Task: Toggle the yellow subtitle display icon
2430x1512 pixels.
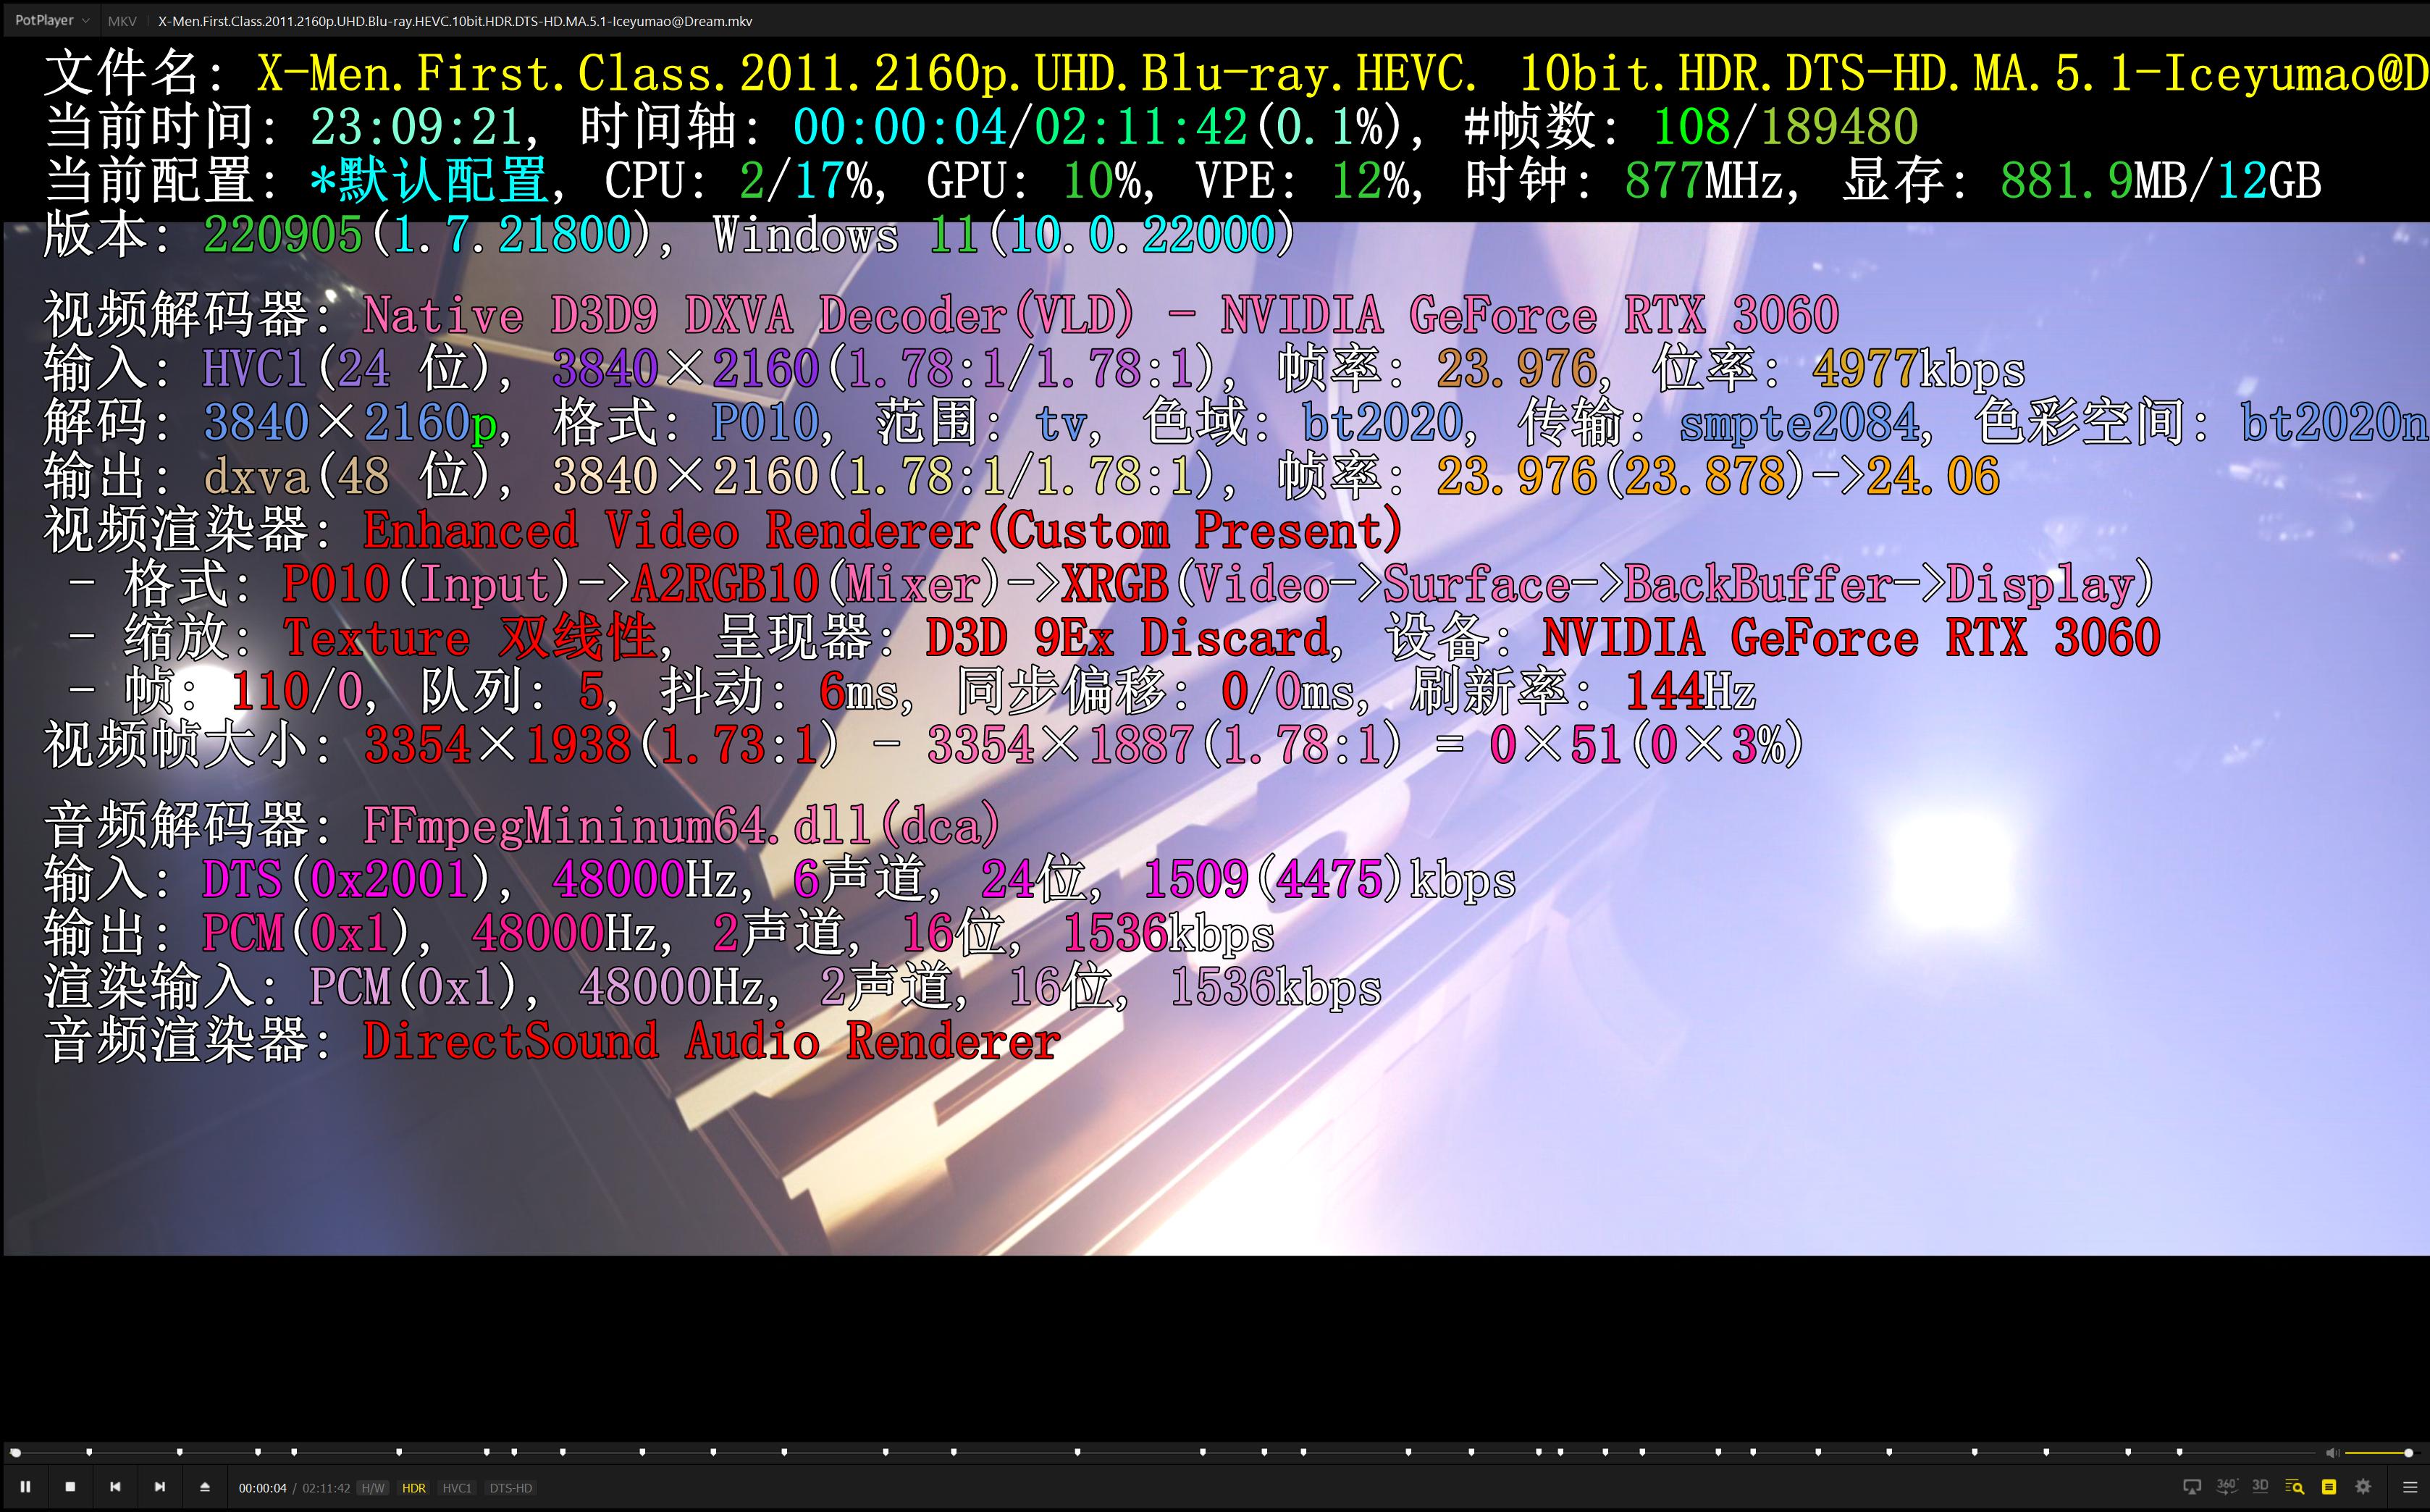Action: click(2329, 1487)
